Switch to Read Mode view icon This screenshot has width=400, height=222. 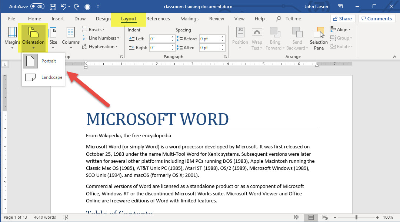point(297,217)
